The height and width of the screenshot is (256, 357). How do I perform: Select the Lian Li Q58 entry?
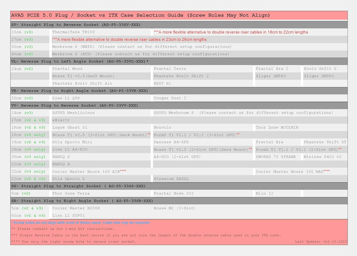(66, 98)
